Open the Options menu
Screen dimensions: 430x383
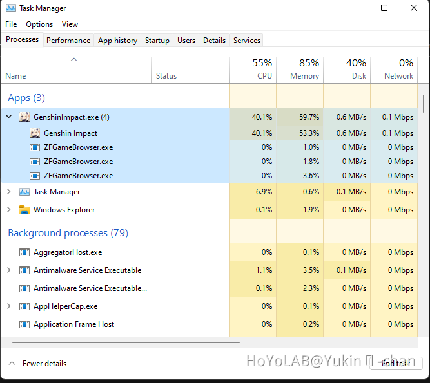[x=39, y=24]
